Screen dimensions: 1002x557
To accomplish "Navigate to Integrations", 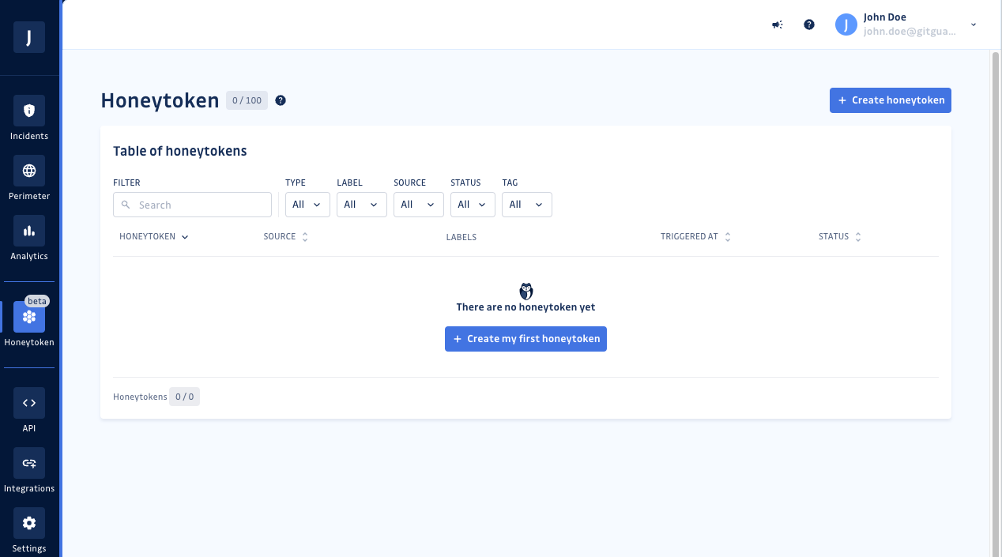I will coord(28,469).
